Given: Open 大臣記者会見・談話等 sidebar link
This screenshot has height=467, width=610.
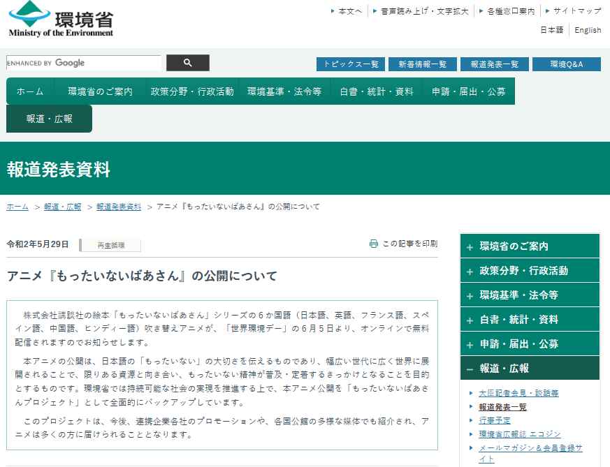Looking at the screenshot, I should [x=518, y=394].
